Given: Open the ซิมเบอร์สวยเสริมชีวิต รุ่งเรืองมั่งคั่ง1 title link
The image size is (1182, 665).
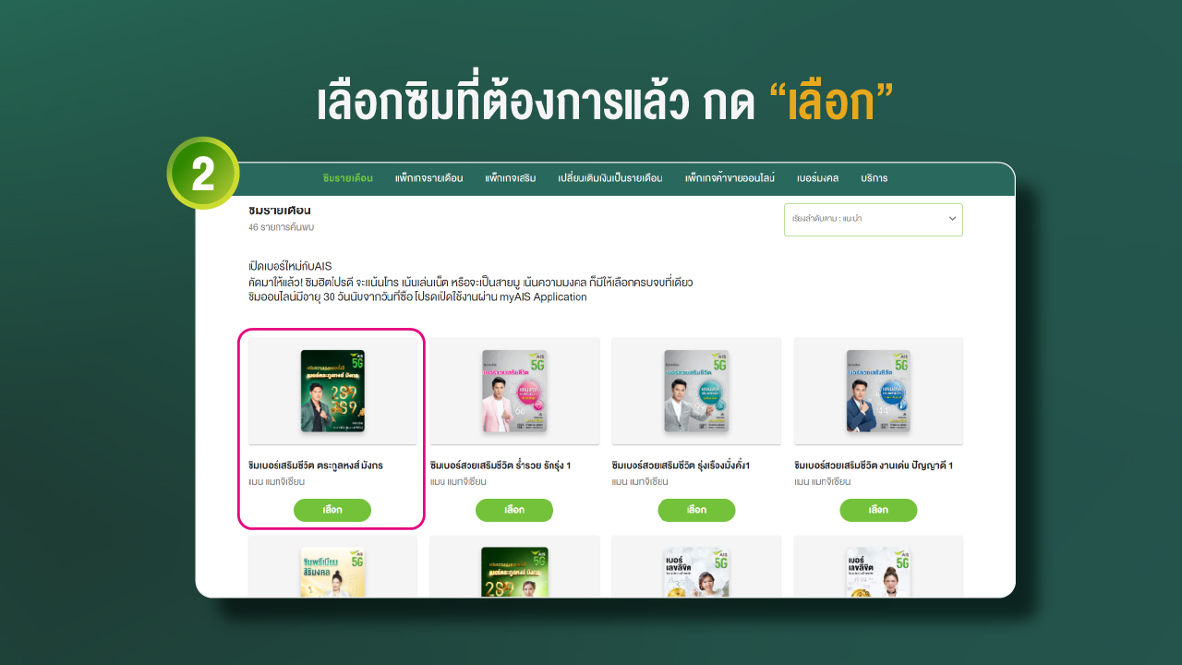Looking at the screenshot, I should [x=681, y=465].
